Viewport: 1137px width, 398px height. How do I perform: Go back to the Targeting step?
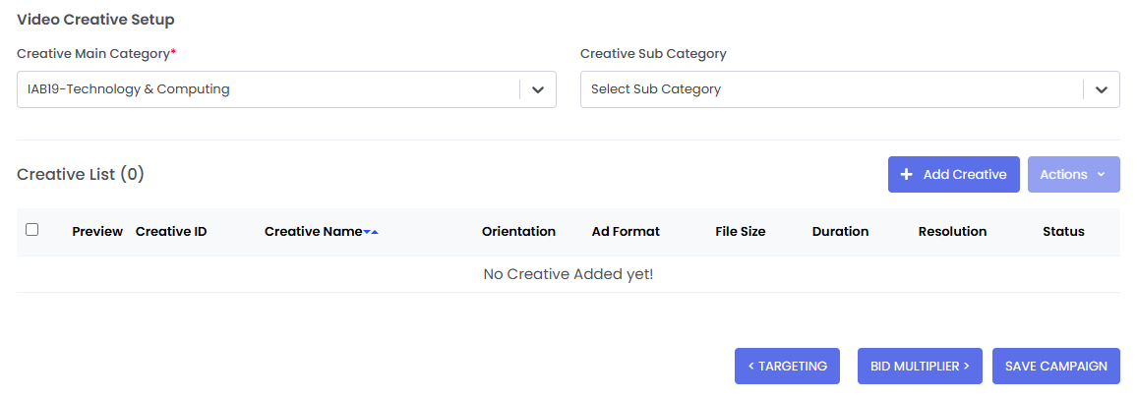click(787, 366)
